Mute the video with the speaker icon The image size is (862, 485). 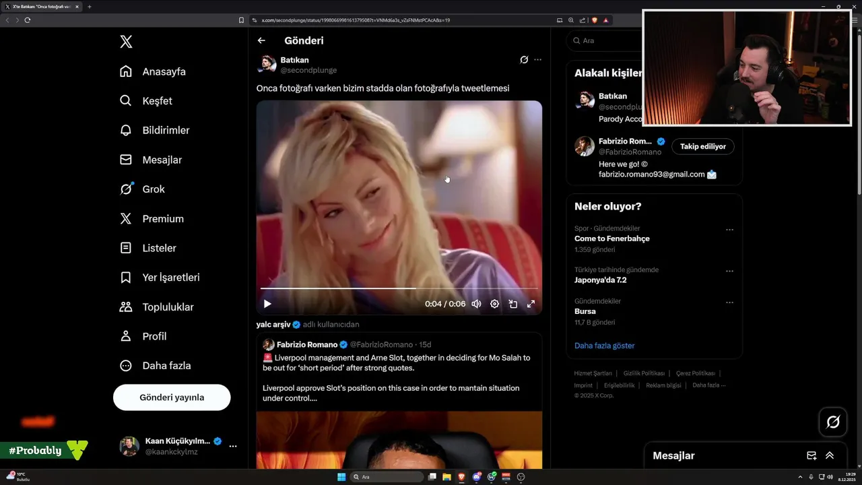click(476, 304)
